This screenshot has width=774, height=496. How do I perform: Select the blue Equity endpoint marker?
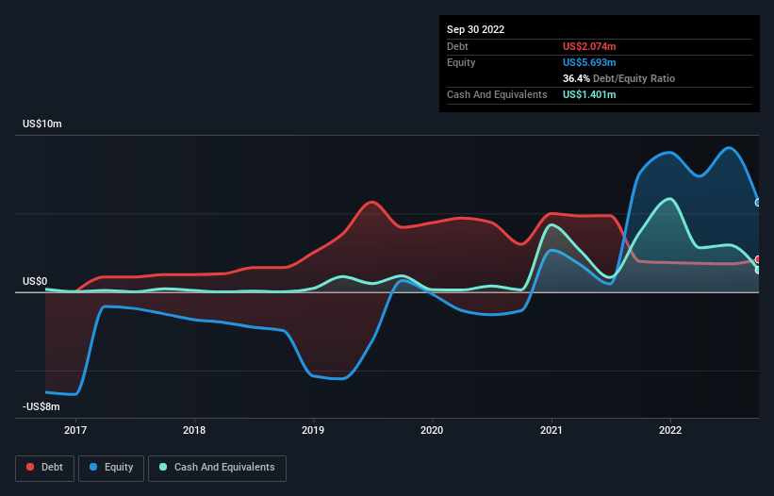pyautogui.click(x=758, y=203)
